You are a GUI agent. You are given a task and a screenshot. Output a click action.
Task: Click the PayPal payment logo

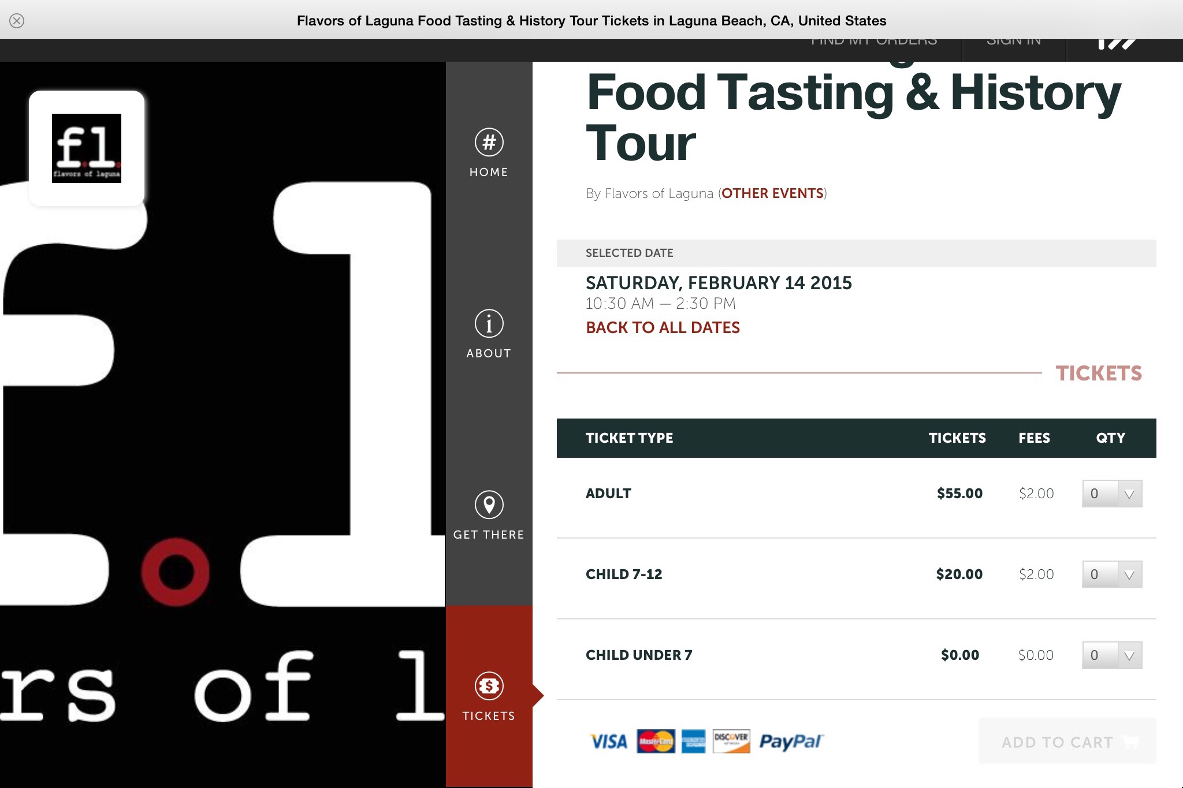pyautogui.click(x=791, y=741)
